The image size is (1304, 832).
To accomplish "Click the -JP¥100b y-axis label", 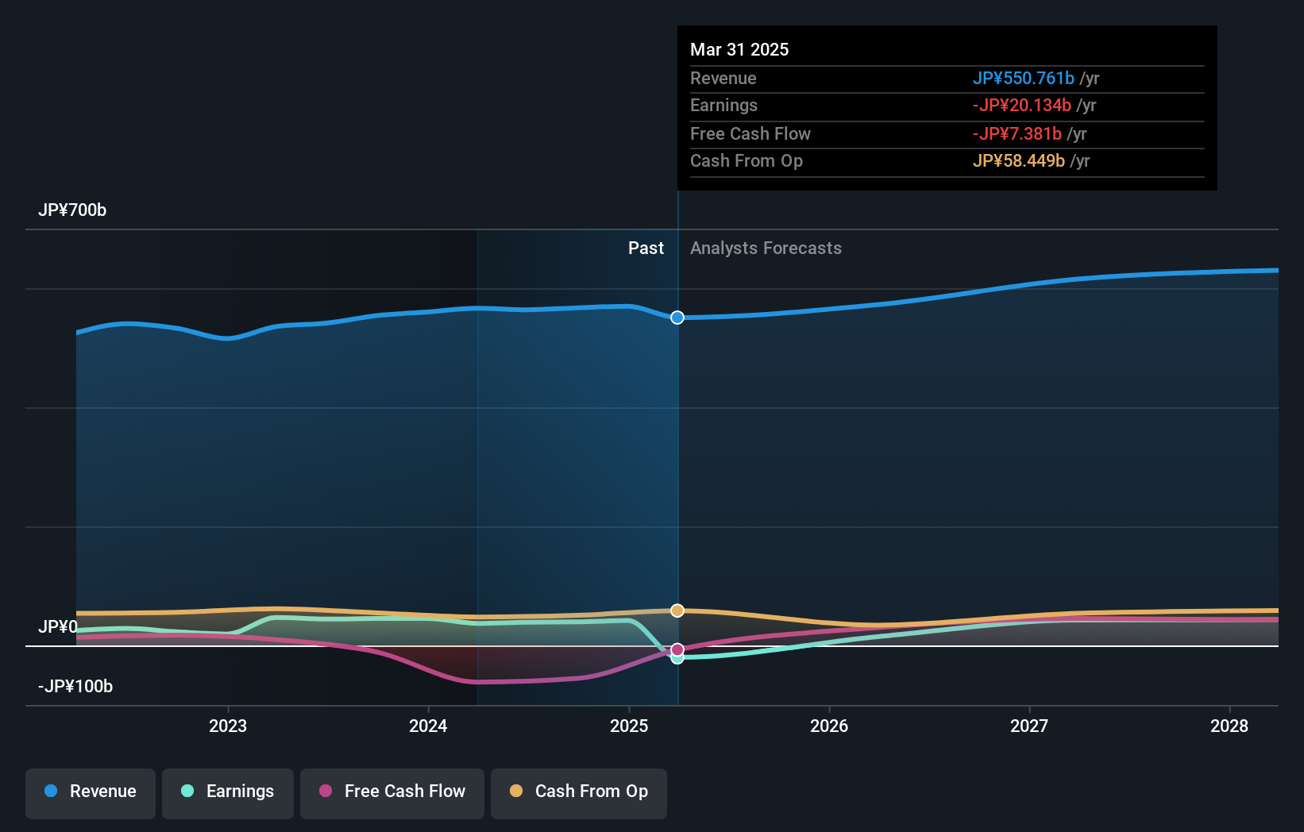I will [x=75, y=687].
